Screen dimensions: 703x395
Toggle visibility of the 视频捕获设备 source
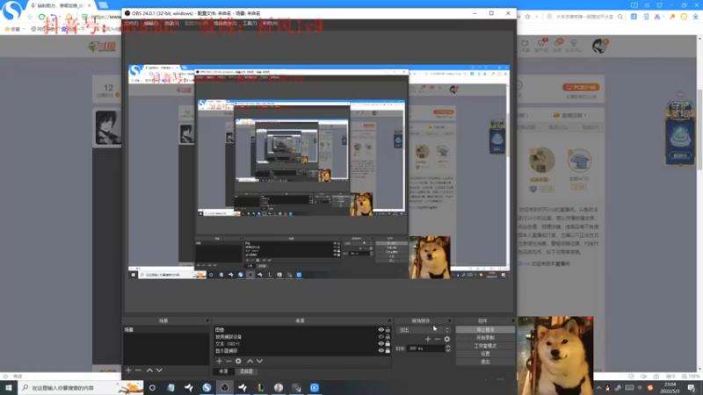(381, 337)
